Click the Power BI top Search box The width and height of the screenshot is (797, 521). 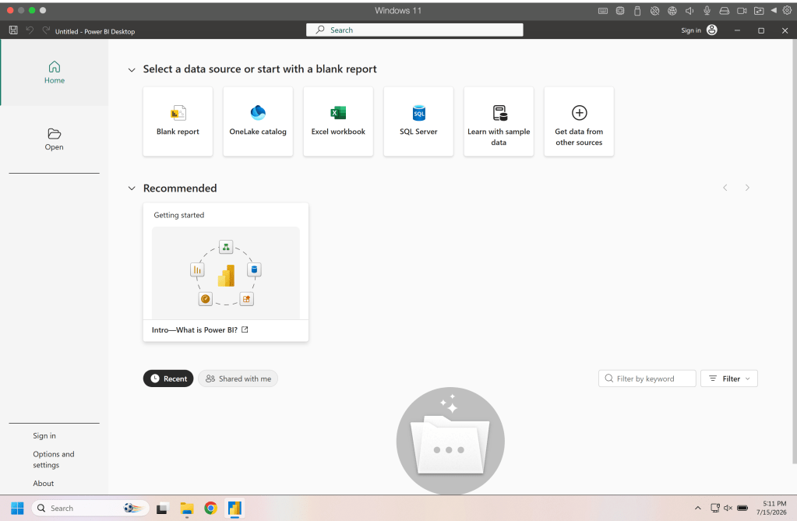point(414,30)
